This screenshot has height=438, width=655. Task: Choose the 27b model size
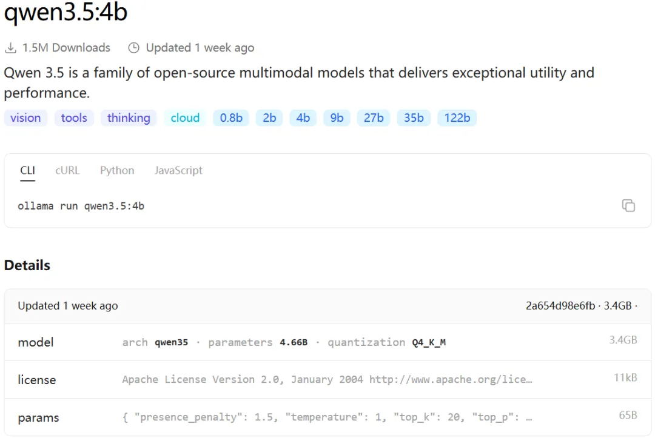pos(374,118)
